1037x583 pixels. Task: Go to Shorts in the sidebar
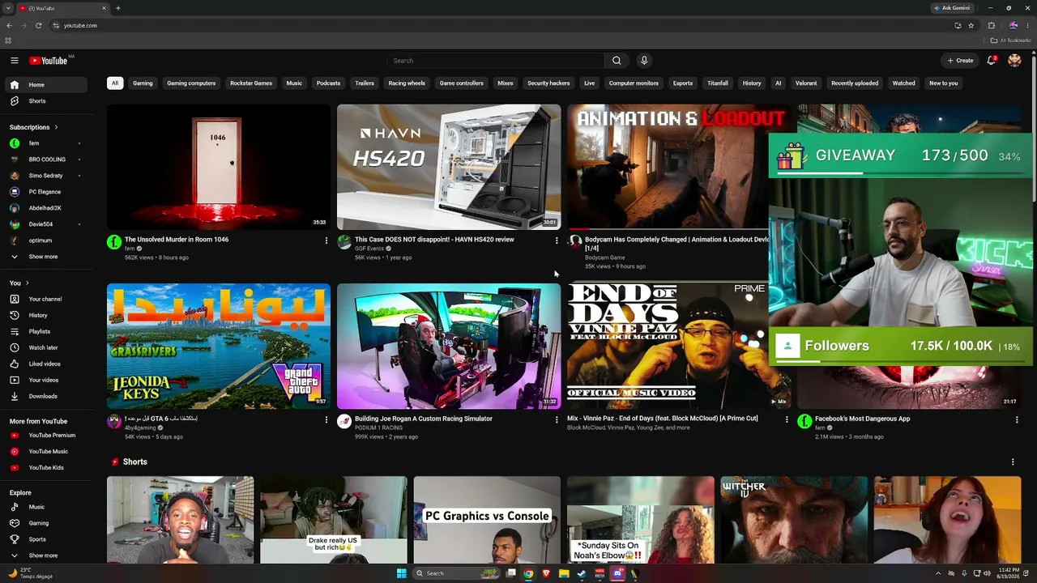[x=47, y=101]
